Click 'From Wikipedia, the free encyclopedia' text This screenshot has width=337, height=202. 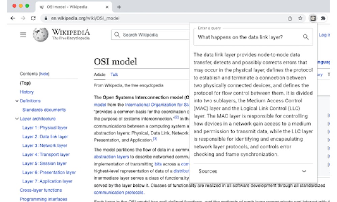pyautogui.click(x=128, y=86)
